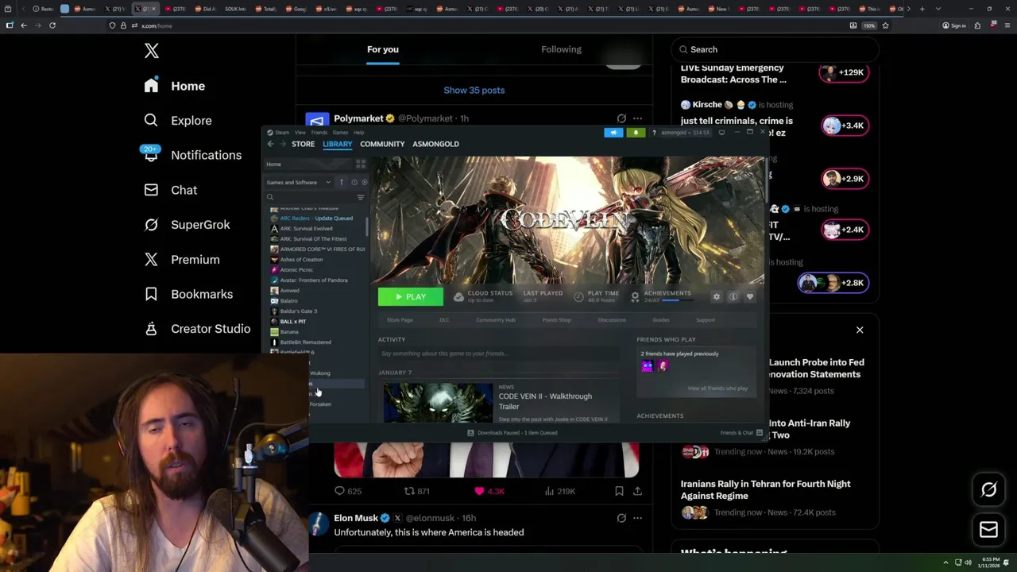
Task: Open Steam STORE tab
Action: 304,144
